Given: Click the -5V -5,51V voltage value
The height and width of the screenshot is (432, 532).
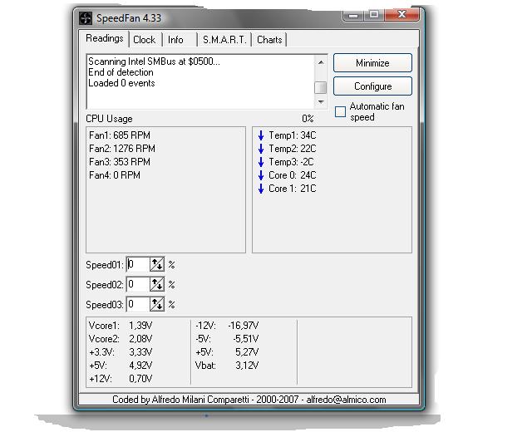Looking at the screenshot, I should click(246, 339).
